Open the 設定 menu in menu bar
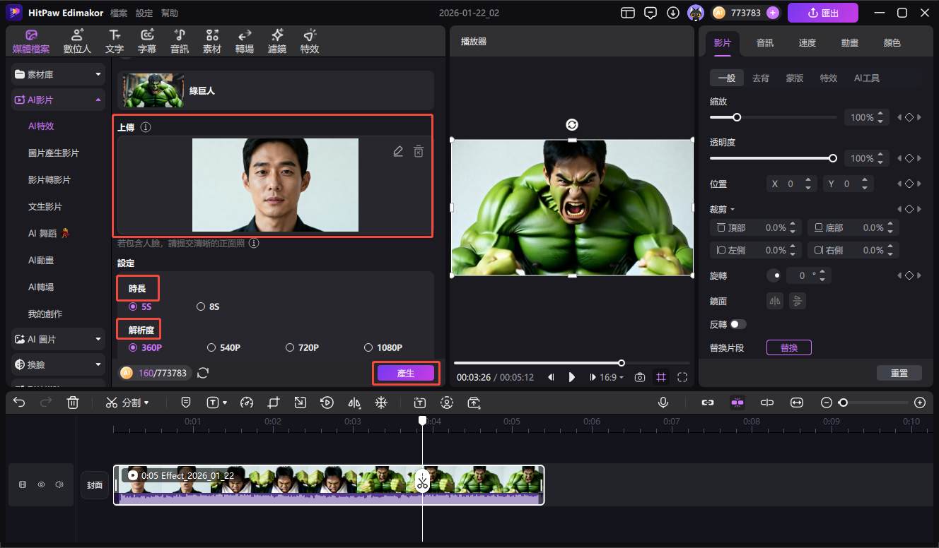 pos(143,12)
